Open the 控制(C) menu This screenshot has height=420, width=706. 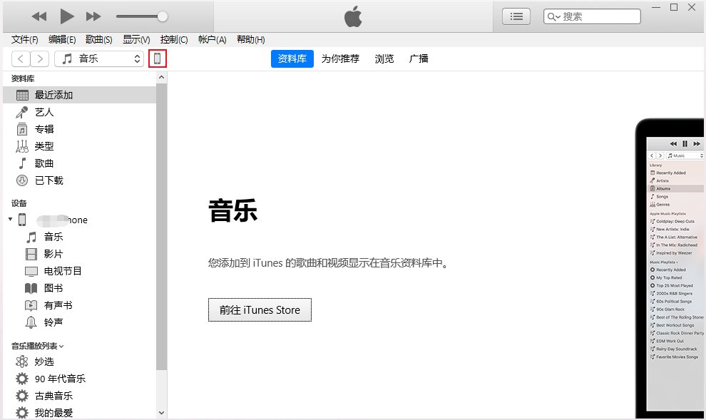coord(174,40)
